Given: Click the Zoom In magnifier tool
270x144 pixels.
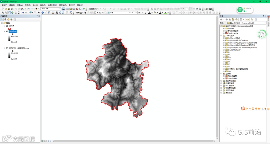Looking at the screenshot, I should pyautogui.click(x=3, y=12).
